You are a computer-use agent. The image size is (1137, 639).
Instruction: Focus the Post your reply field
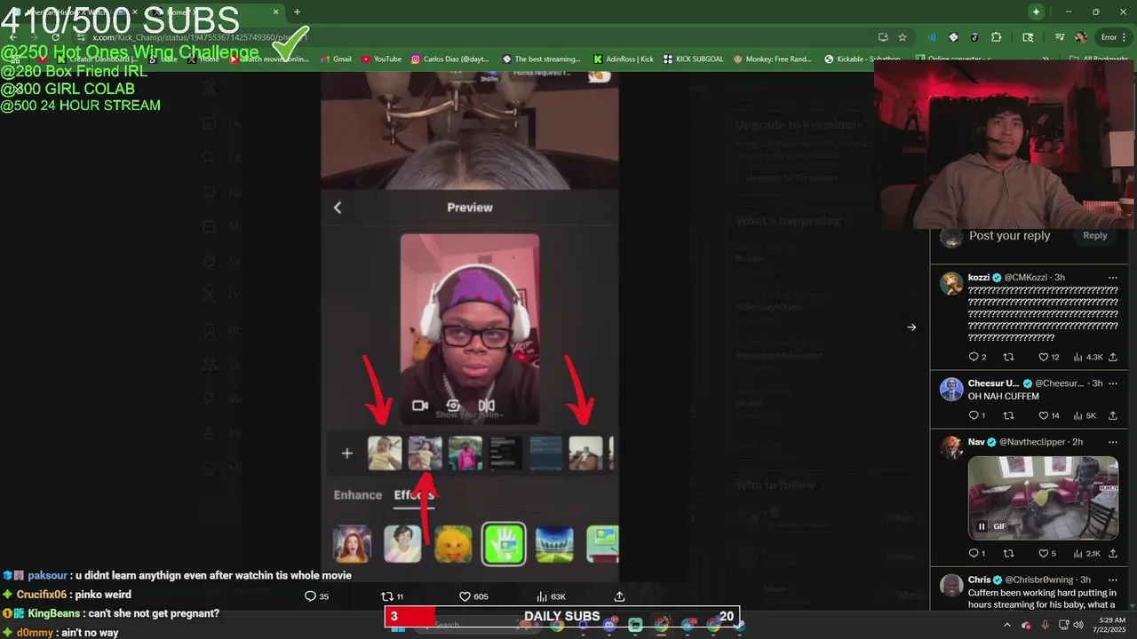pyautogui.click(x=1009, y=236)
